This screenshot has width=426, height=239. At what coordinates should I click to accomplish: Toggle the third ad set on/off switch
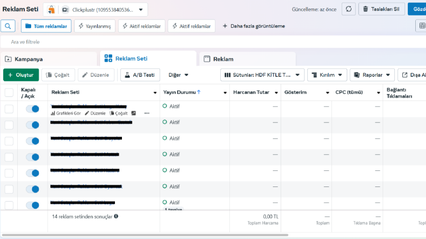click(x=33, y=141)
